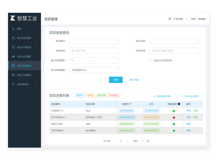Click the 导入项目进度 link
Screen dimensions: 217x160
[192, 96]
